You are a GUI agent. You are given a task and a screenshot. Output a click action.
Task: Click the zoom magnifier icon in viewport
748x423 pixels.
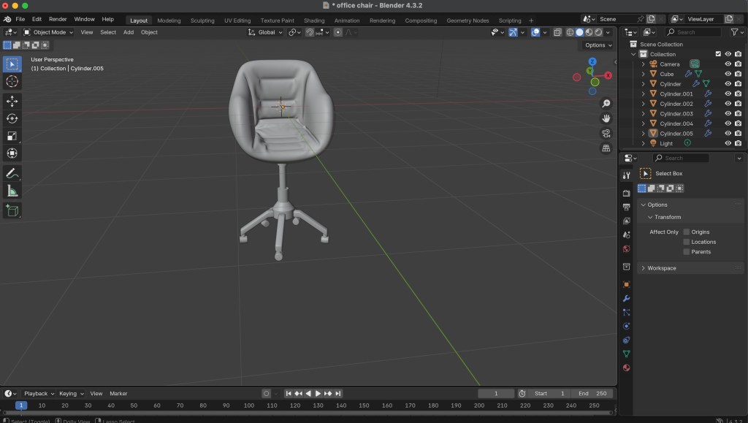(x=606, y=104)
